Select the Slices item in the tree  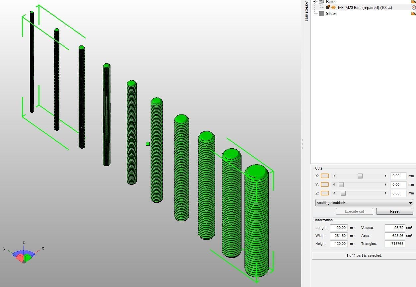pos(331,13)
